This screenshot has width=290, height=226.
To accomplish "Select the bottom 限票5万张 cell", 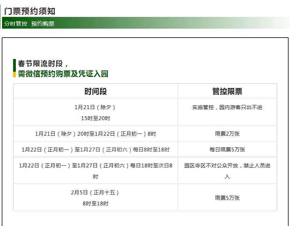I will (x=227, y=197).
